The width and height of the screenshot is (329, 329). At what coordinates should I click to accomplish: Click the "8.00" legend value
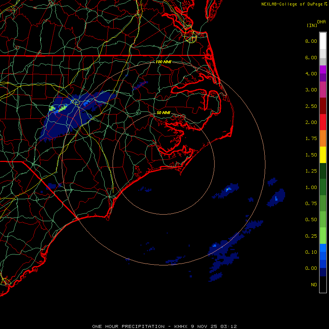point(311,41)
